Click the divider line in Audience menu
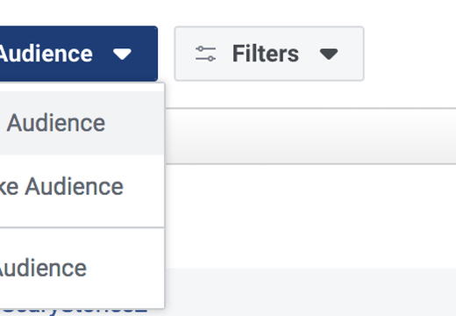Image resolution: width=456 pixels, height=316 pixels. 82,227
